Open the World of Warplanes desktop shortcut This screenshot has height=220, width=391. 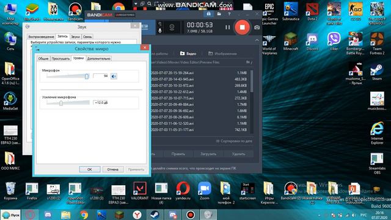pos(269,45)
